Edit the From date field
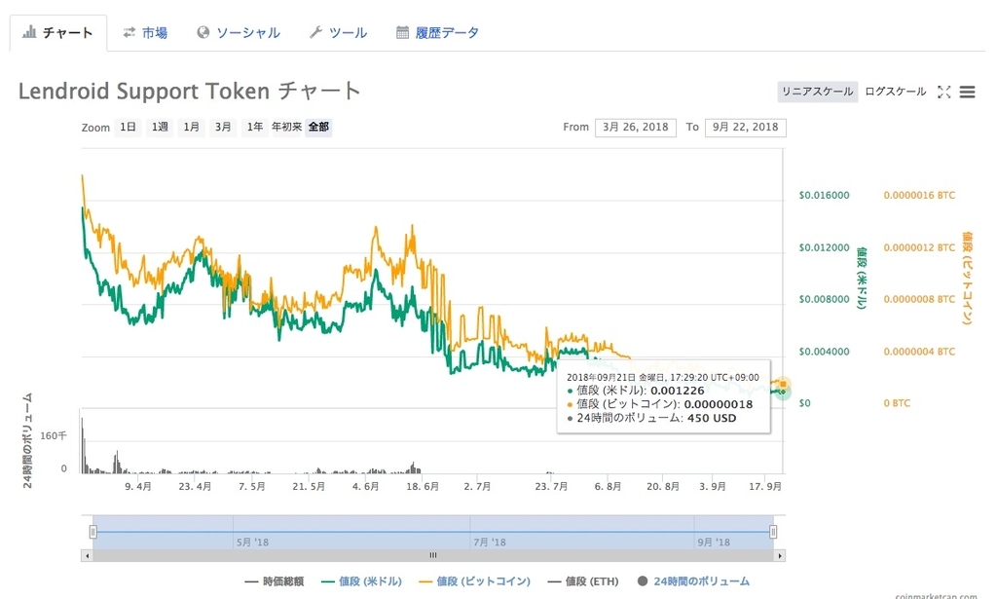 tap(635, 128)
